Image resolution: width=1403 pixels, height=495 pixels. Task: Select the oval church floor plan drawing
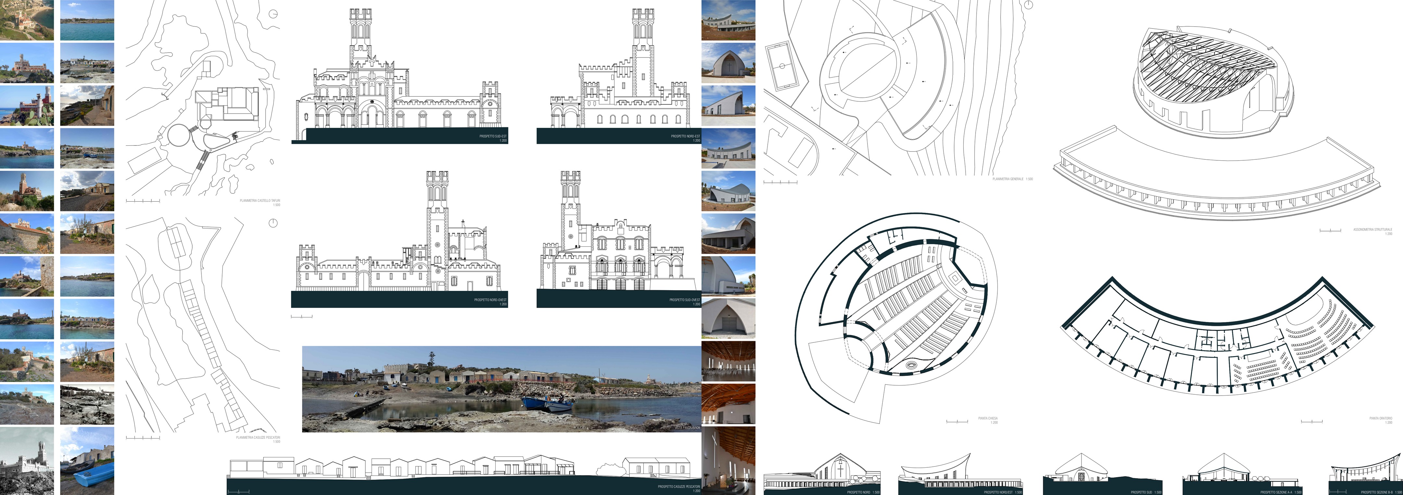(x=897, y=318)
